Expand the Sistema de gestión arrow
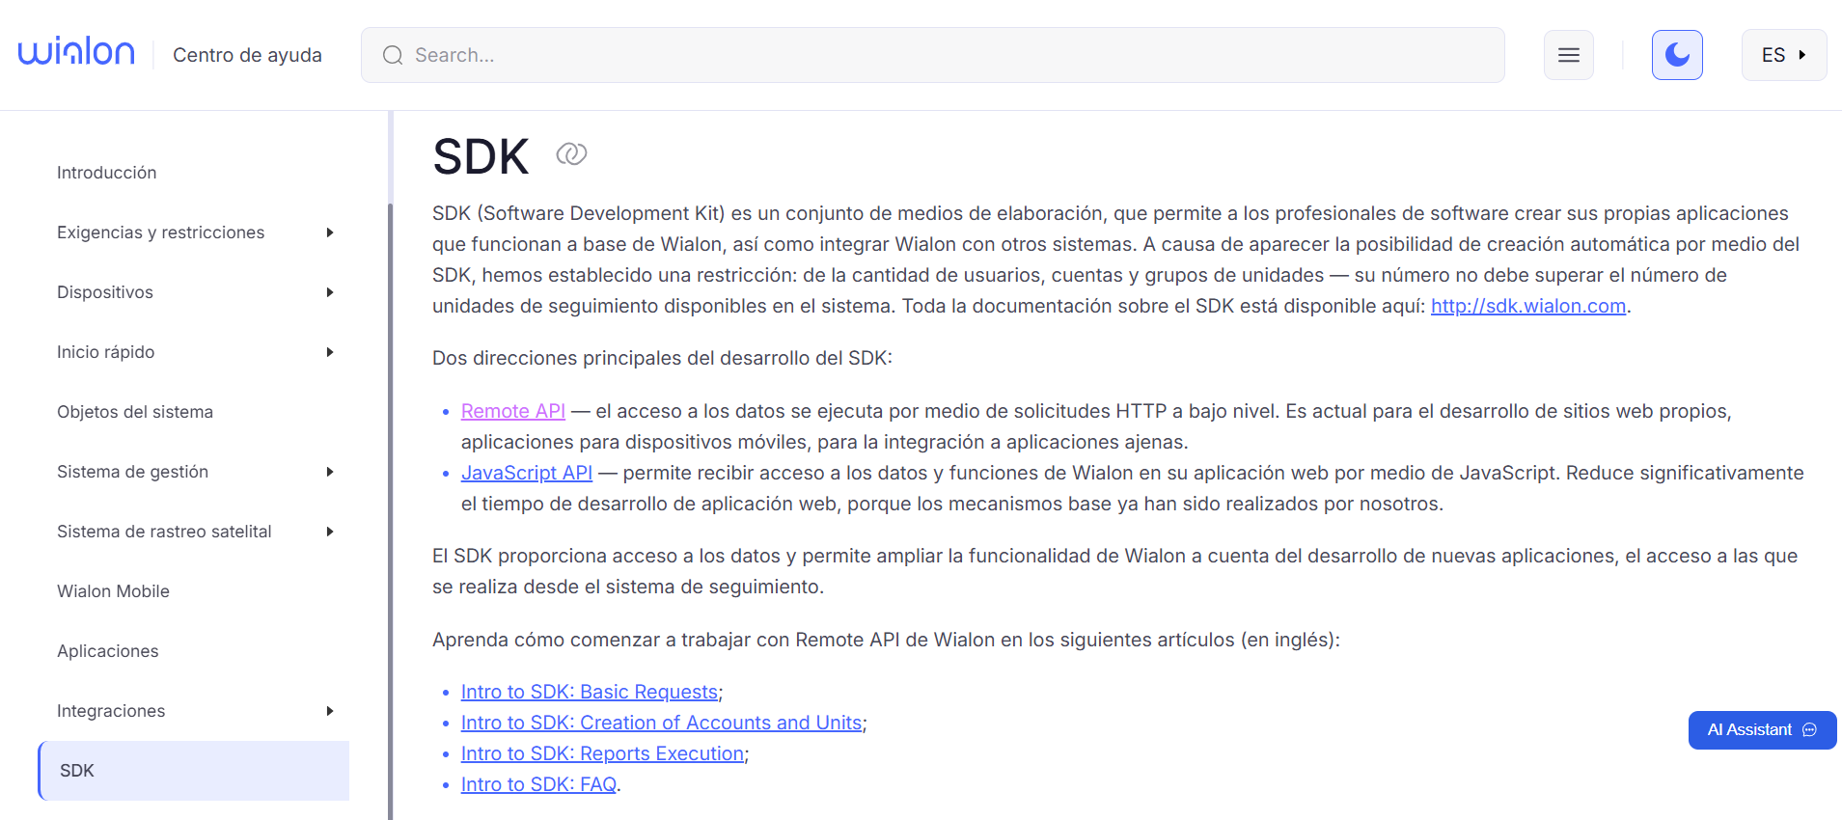The width and height of the screenshot is (1842, 820). 329,472
